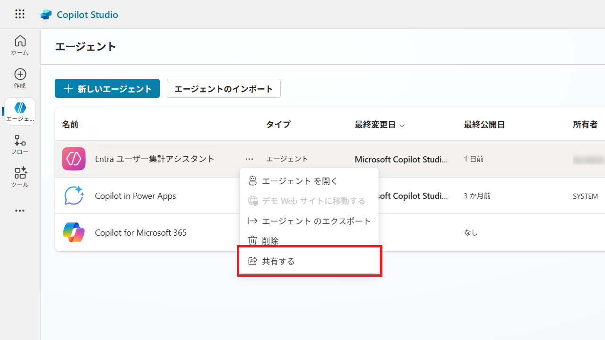
Task: Choose 共有する text in context menu
Action: point(278,261)
